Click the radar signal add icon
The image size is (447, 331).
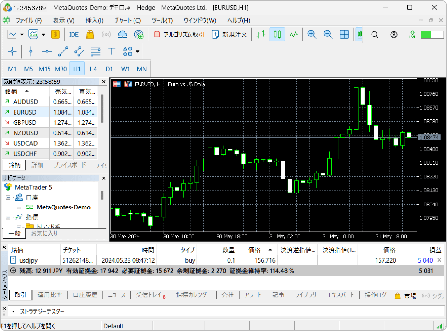tap(139, 35)
